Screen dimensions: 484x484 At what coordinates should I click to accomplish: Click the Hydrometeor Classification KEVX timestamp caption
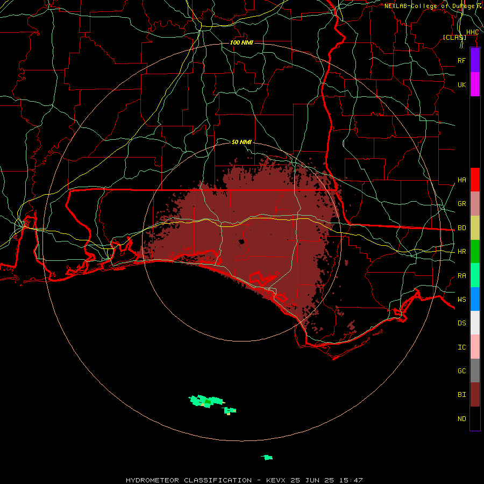(x=244, y=480)
